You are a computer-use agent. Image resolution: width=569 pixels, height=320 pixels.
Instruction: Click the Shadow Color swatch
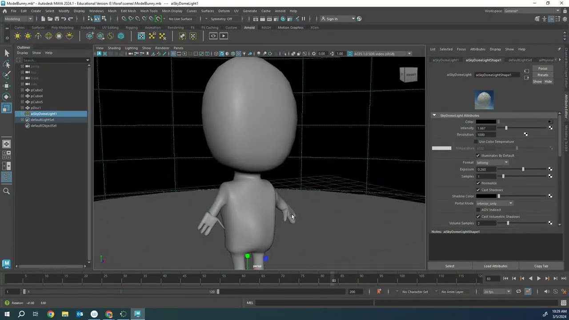[x=486, y=196]
